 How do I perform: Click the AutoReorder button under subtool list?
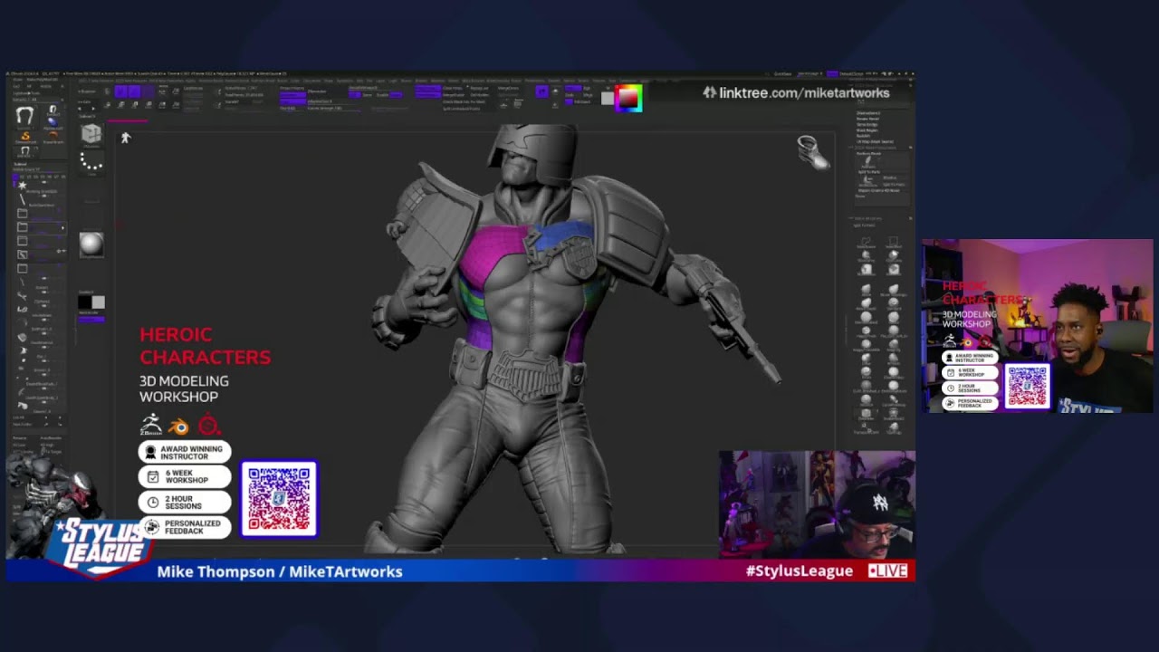click(x=51, y=438)
